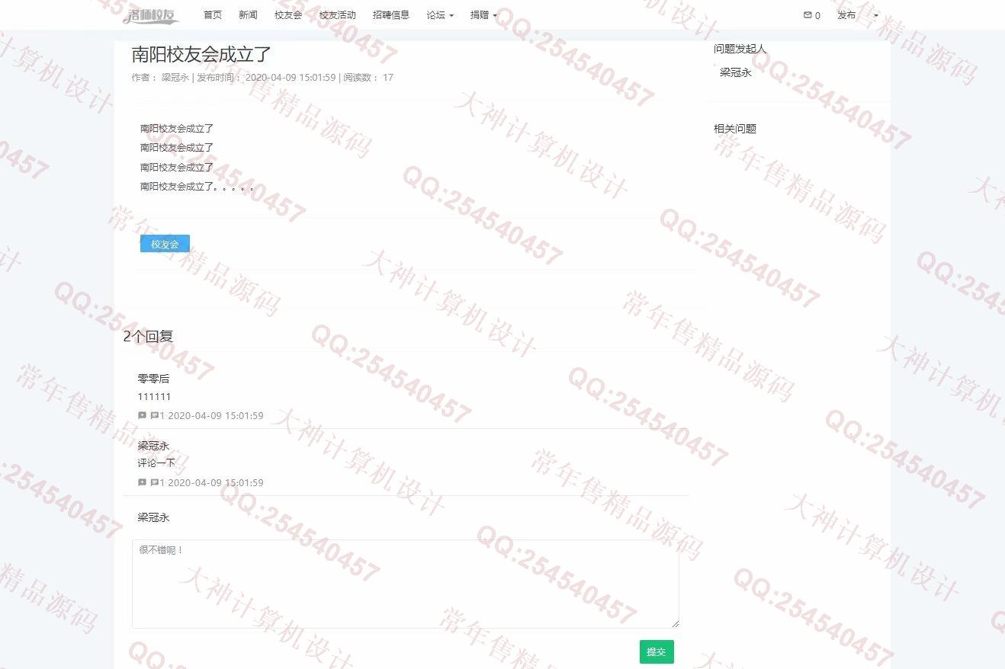This screenshot has width=1005, height=669.
Task: Submit the reply with the 提交 button
Action: [x=657, y=652]
